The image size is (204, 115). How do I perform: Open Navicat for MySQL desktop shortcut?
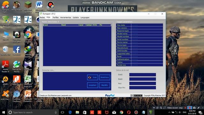[x=17, y=67]
